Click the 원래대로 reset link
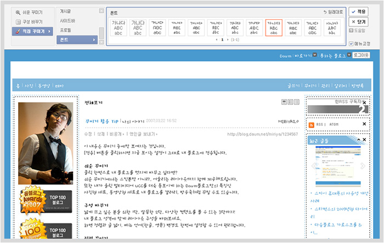 click(333, 12)
